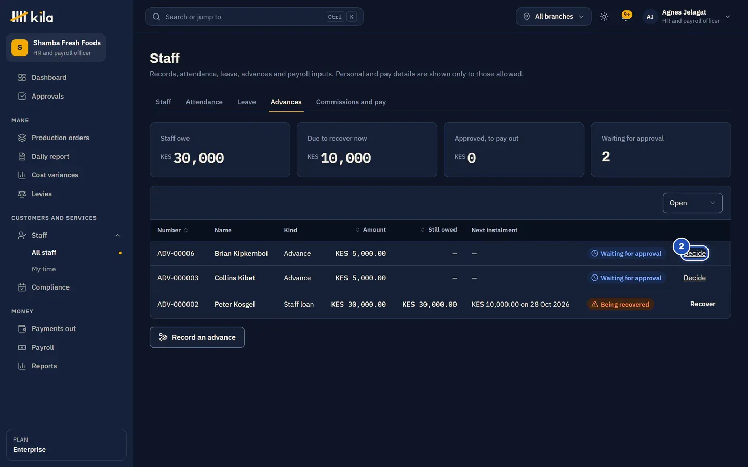This screenshot has width=748, height=467.
Task: Open the Levies page
Action: coord(66,194)
